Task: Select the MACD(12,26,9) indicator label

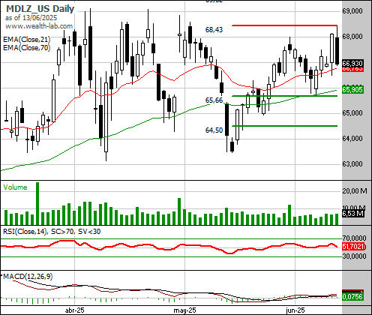Action: (x=28, y=277)
